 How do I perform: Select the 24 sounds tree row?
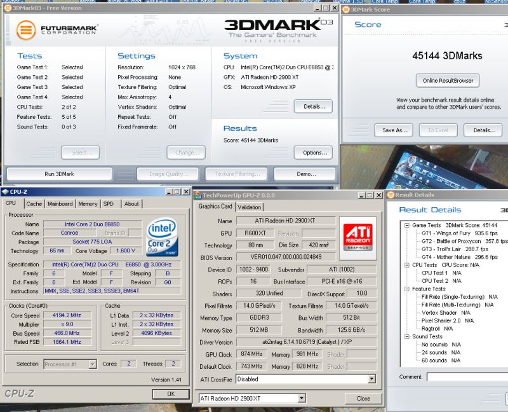(x=441, y=352)
